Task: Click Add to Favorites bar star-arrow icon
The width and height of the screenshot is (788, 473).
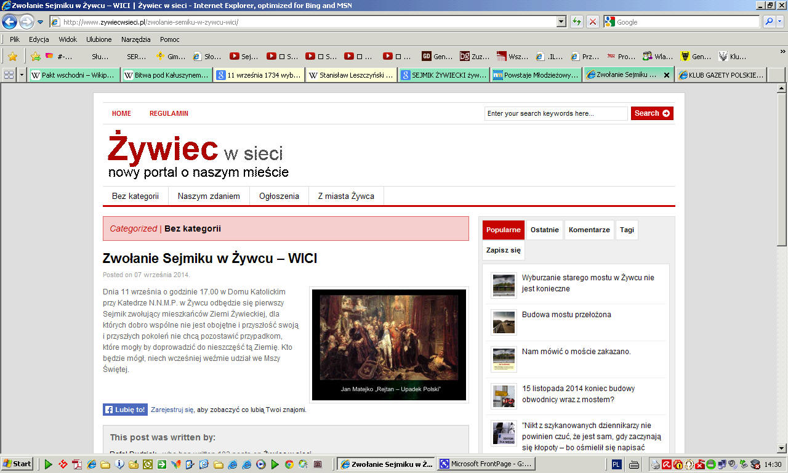Action: [36, 56]
